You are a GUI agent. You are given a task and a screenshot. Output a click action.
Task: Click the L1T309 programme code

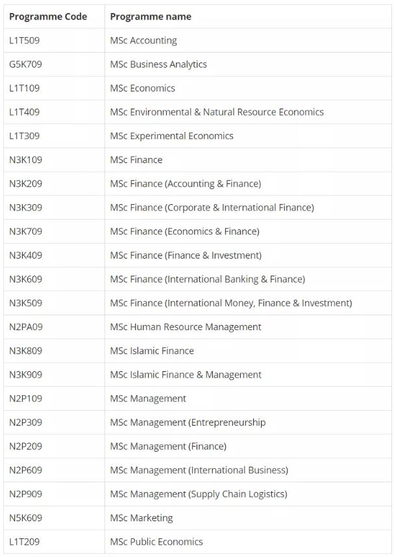tap(25, 136)
